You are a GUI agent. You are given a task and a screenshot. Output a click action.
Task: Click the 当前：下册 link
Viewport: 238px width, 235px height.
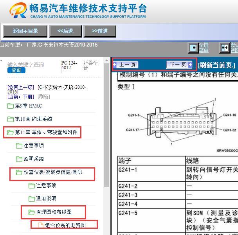(x=21, y=97)
